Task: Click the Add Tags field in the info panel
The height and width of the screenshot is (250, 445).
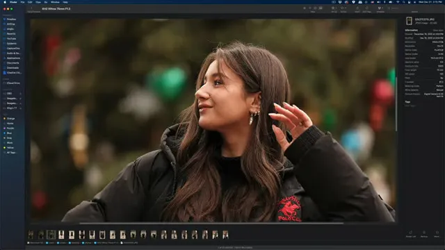Action: click(x=410, y=106)
